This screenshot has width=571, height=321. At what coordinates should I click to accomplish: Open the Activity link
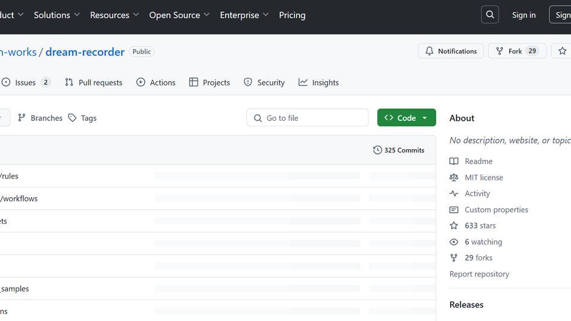[x=477, y=193]
